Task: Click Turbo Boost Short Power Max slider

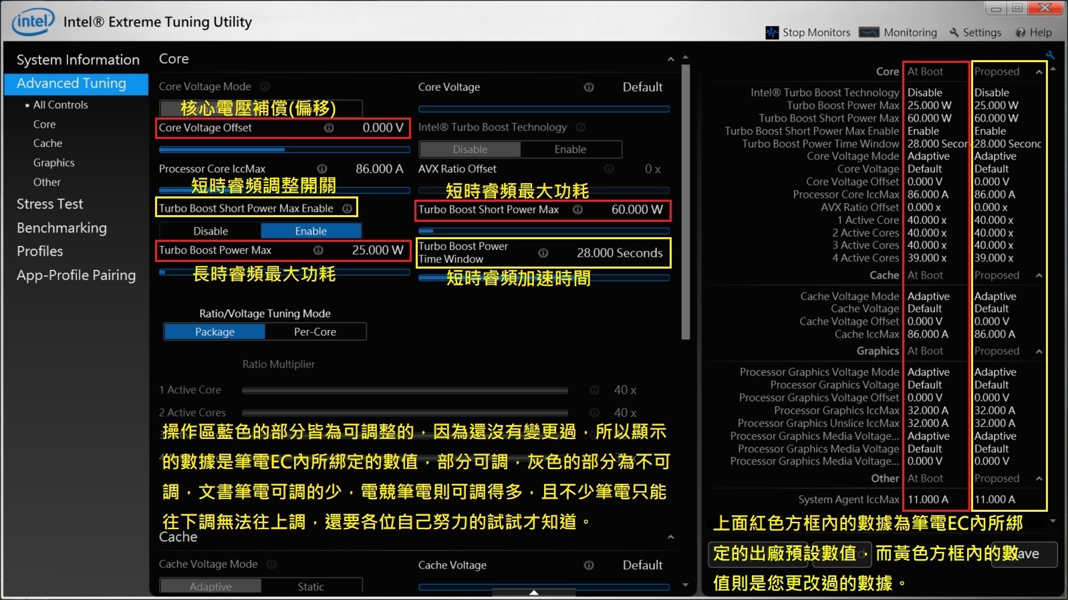Action: point(543,231)
